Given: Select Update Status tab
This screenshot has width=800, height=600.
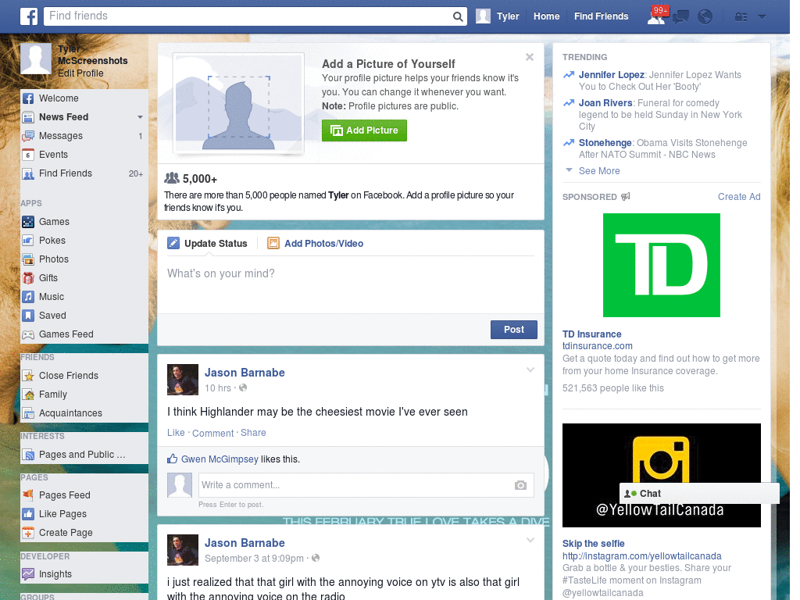Looking at the screenshot, I should coord(208,244).
